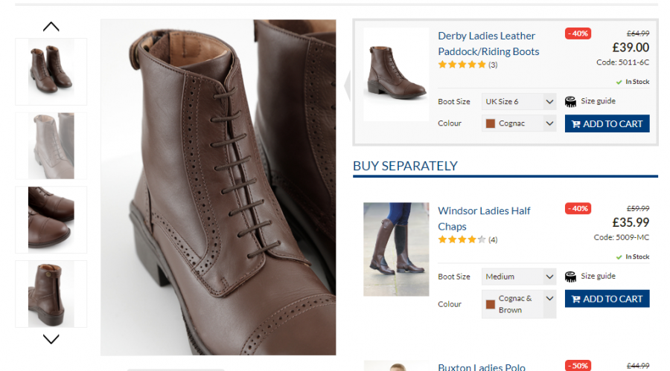Select the fourth thumbnail showing boot back zipper
Image resolution: width=670 pixels, height=371 pixels.
pos(51,294)
